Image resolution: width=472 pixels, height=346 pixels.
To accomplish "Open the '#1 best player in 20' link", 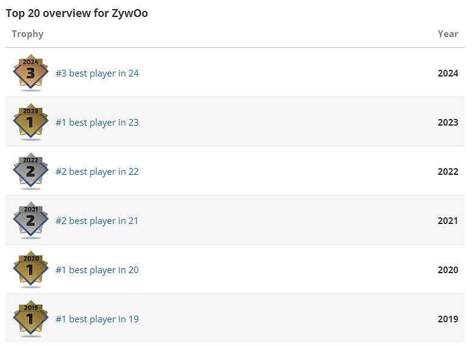I will (x=97, y=270).
